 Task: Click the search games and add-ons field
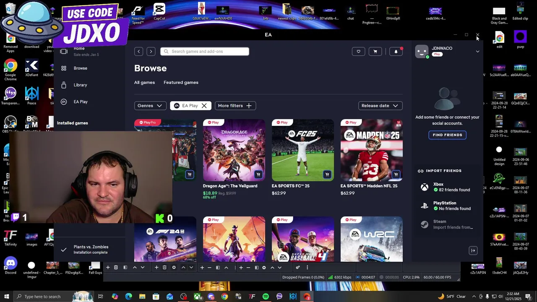[x=205, y=52]
